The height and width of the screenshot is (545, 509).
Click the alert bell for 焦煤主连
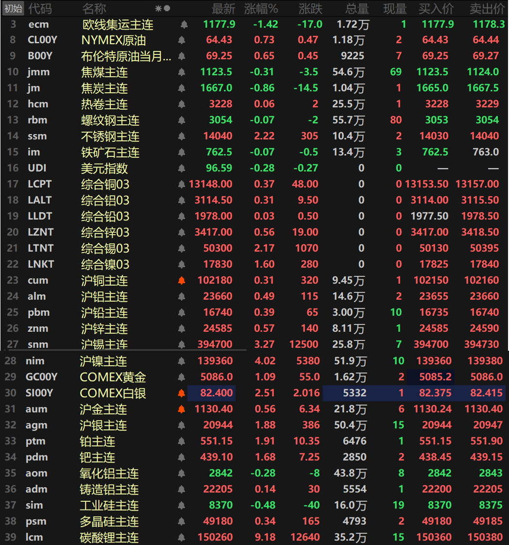click(182, 72)
